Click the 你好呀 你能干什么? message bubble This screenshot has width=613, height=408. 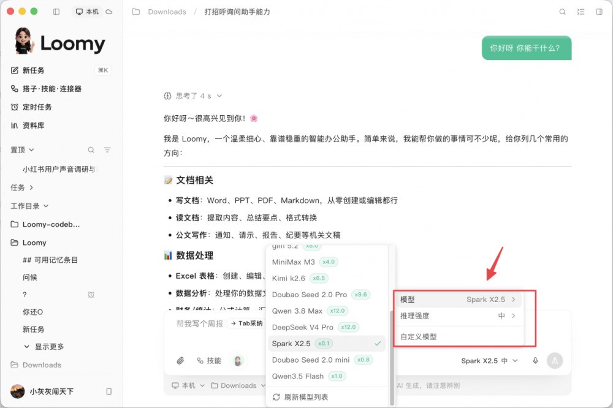tap(526, 48)
